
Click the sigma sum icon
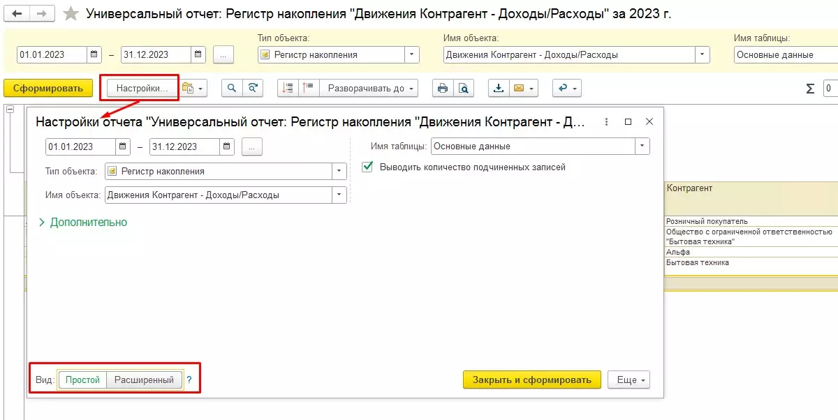click(810, 89)
